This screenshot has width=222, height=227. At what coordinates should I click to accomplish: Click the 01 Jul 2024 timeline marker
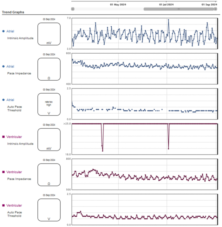[166, 5]
